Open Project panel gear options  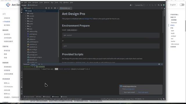point(55,8)
